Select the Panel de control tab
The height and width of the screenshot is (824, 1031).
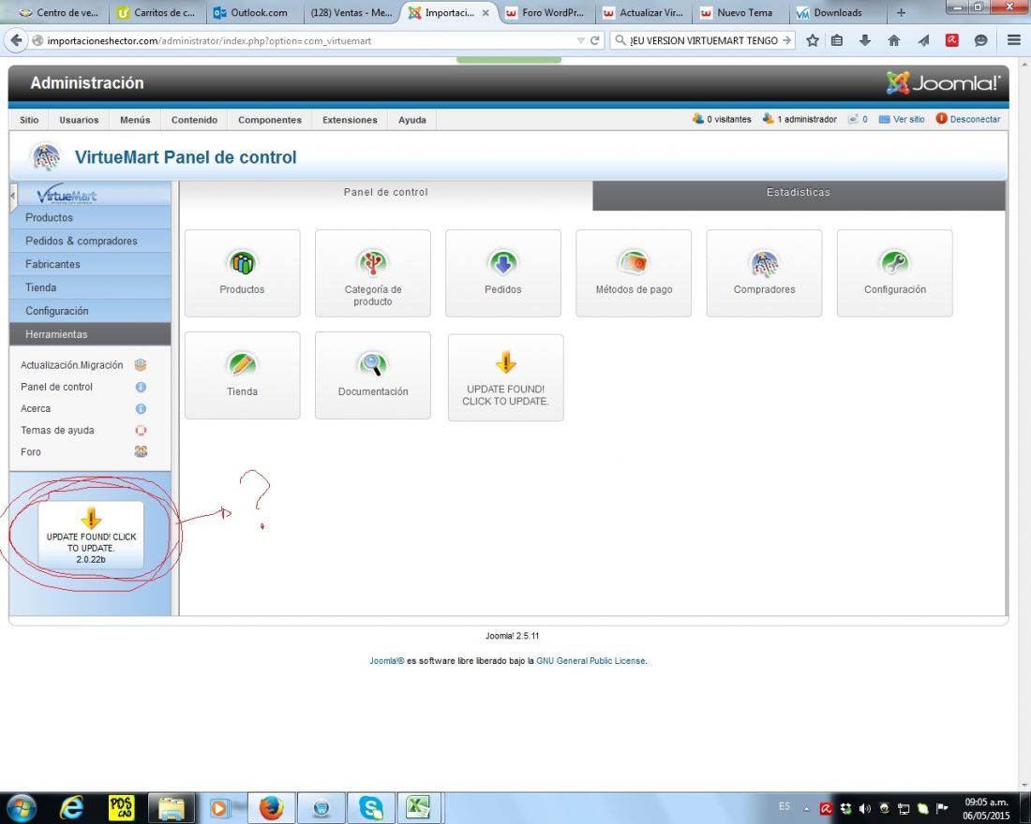coord(386,193)
